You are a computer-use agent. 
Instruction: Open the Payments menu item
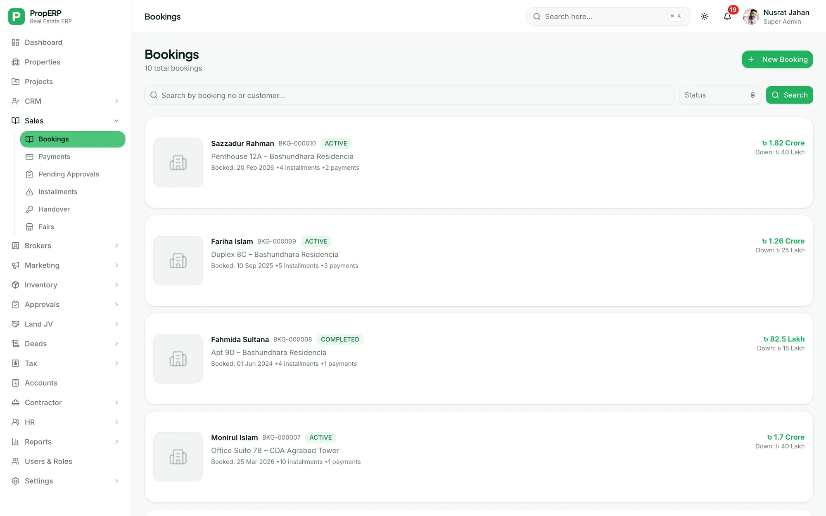click(73, 157)
